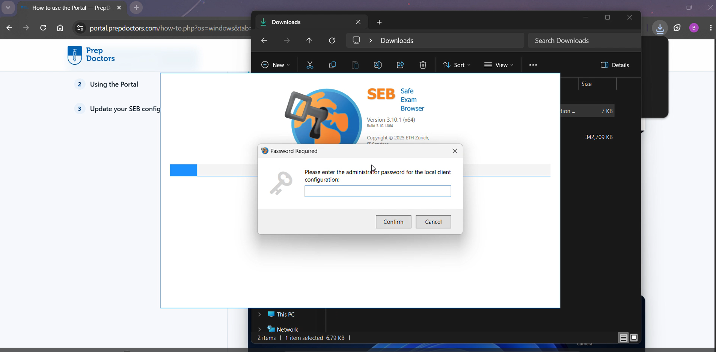Click the Paste icon in File Explorer
This screenshot has height=352, width=716.
[x=355, y=65]
